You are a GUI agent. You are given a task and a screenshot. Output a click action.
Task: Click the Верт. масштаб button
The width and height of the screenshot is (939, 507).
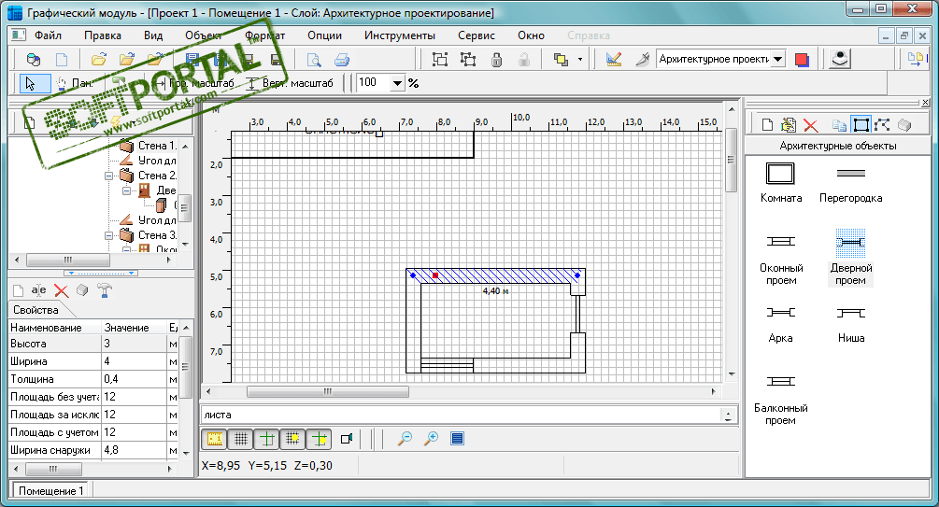point(290,83)
